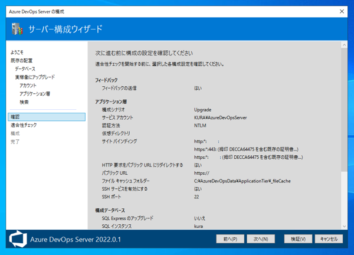This screenshot has height=255, width=354.
Task: Click the kura SQL instance value
Action: coord(198,226)
